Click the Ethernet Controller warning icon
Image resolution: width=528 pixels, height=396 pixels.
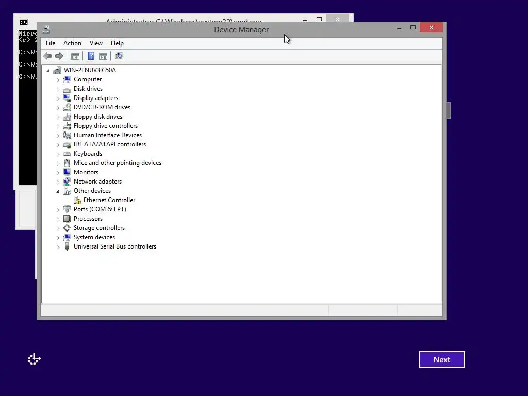tap(77, 200)
